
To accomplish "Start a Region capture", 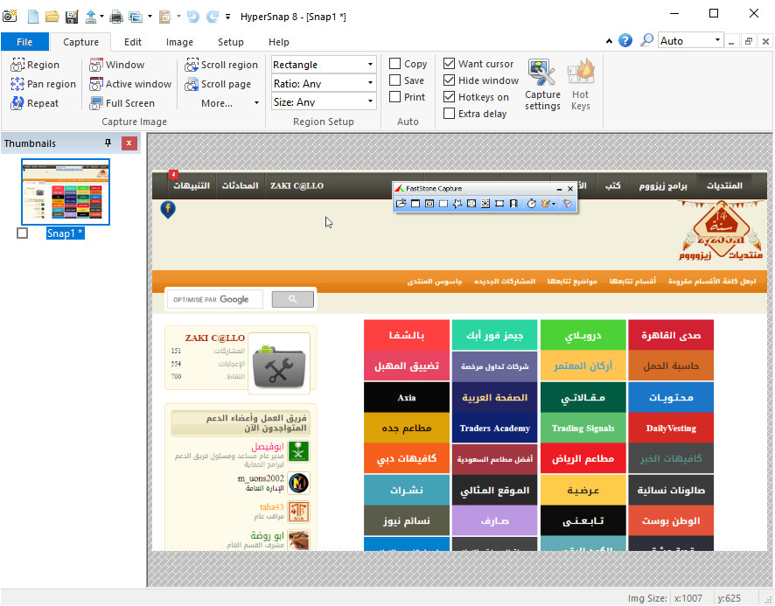I will click(x=35, y=65).
